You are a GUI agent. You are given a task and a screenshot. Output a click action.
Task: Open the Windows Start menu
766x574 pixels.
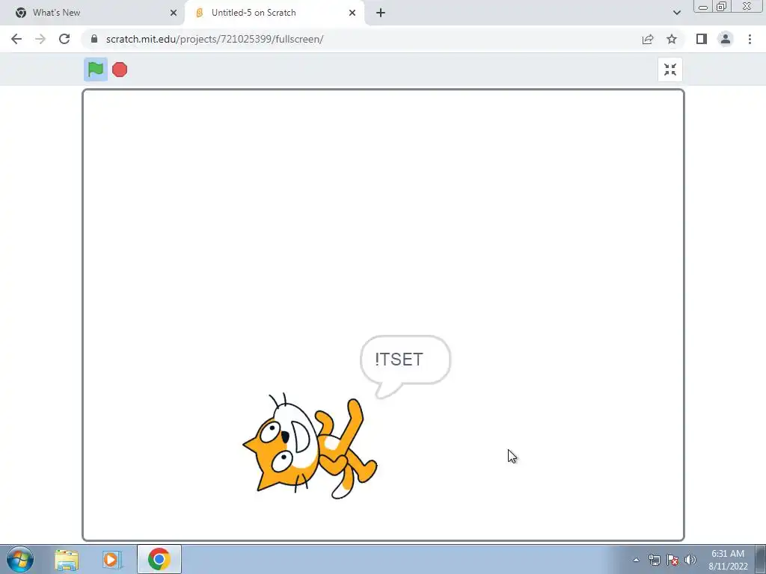(x=20, y=559)
